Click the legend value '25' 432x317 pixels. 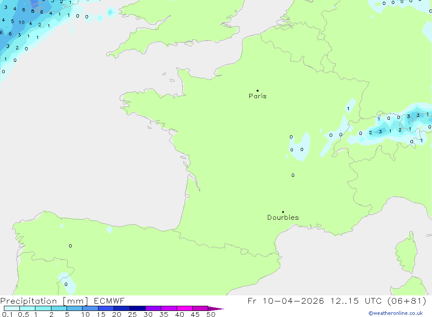tap(132, 314)
